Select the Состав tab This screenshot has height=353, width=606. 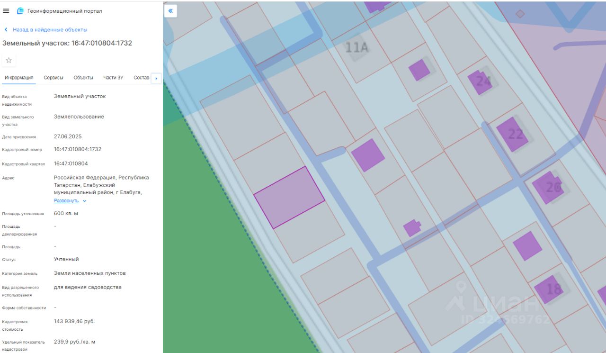click(x=141, y=78)
